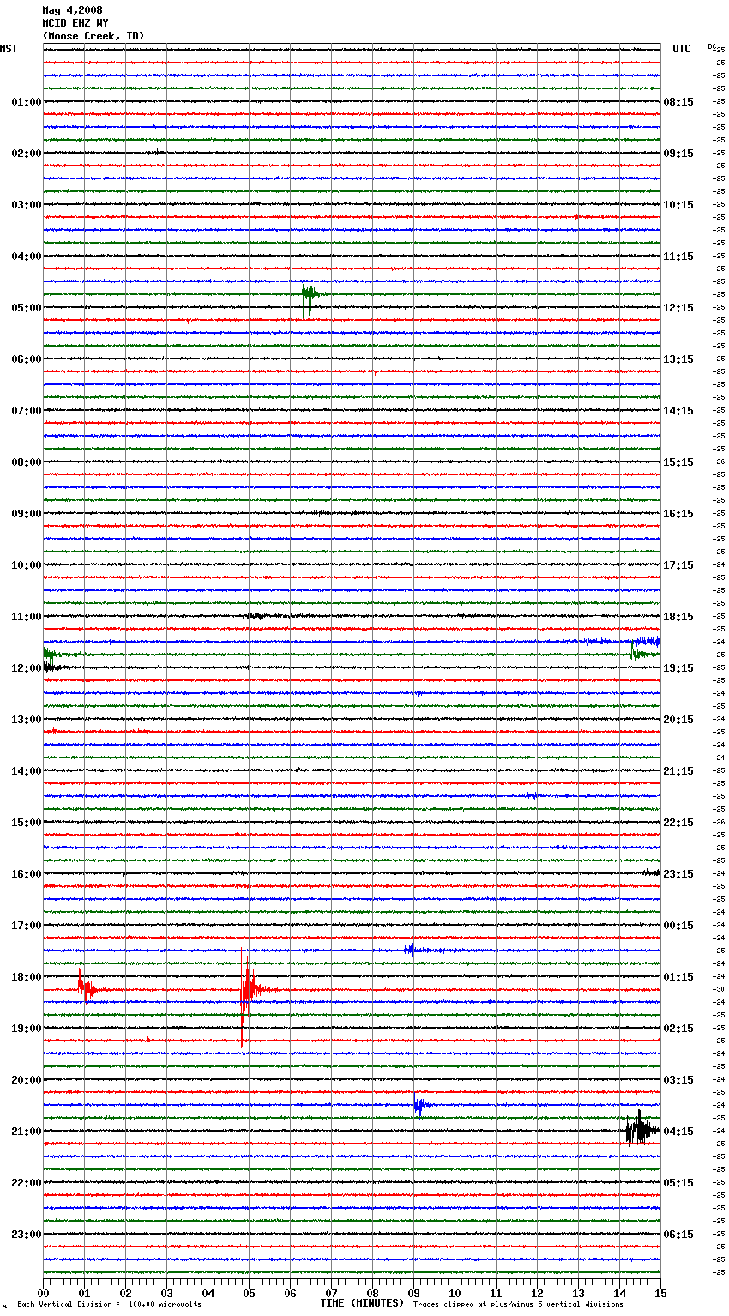The height and width of the screenshot is (1316, 729).
Task: Click the UTC time label "22:15"
Action: [678, 823]
